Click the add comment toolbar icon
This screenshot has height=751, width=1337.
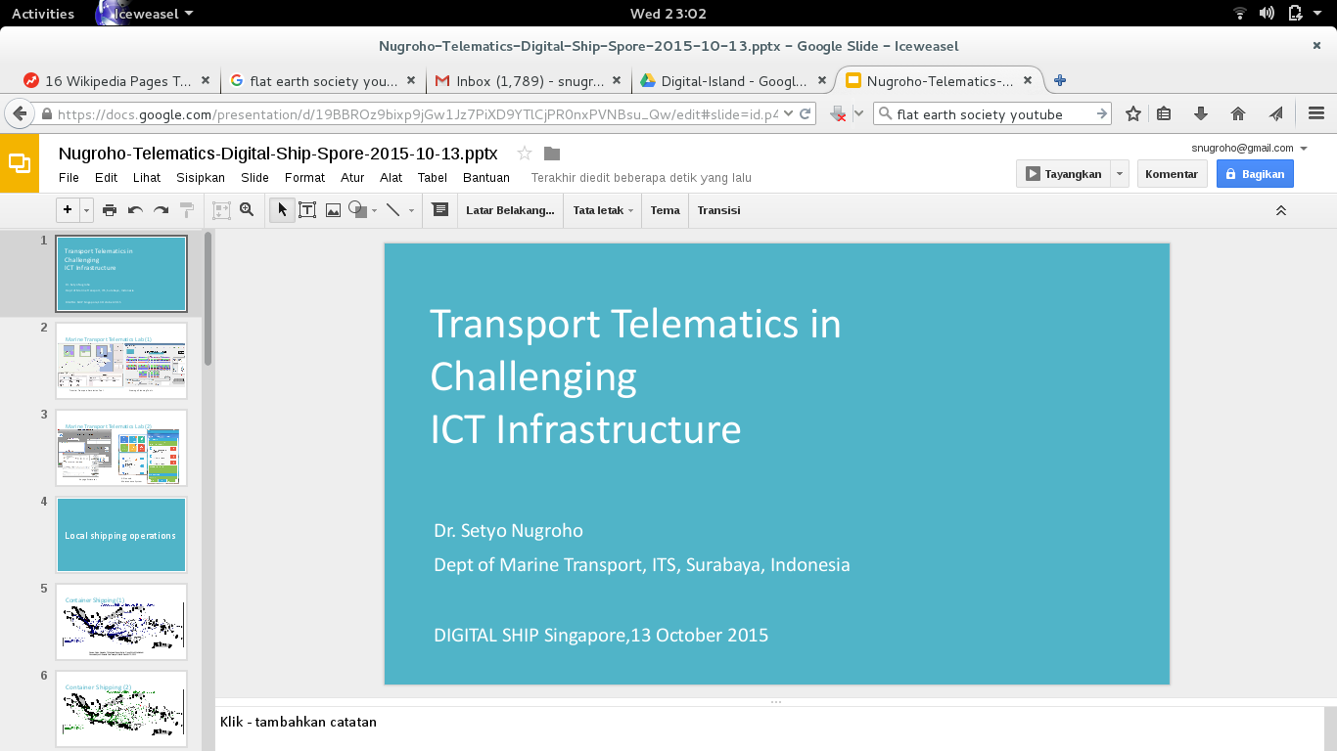tap(440, 210)
